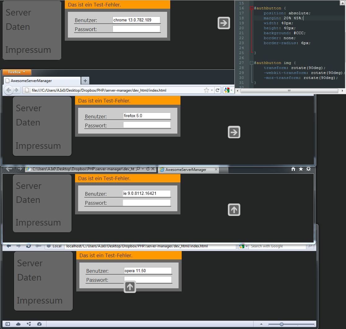
Task: Adjust the Opera zoom slider handle
Action: click(282, 324)
